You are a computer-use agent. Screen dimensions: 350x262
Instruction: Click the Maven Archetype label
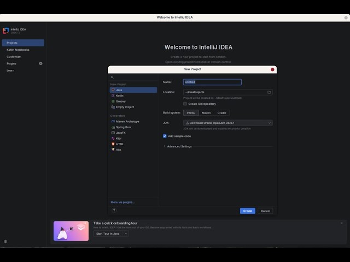127,121
